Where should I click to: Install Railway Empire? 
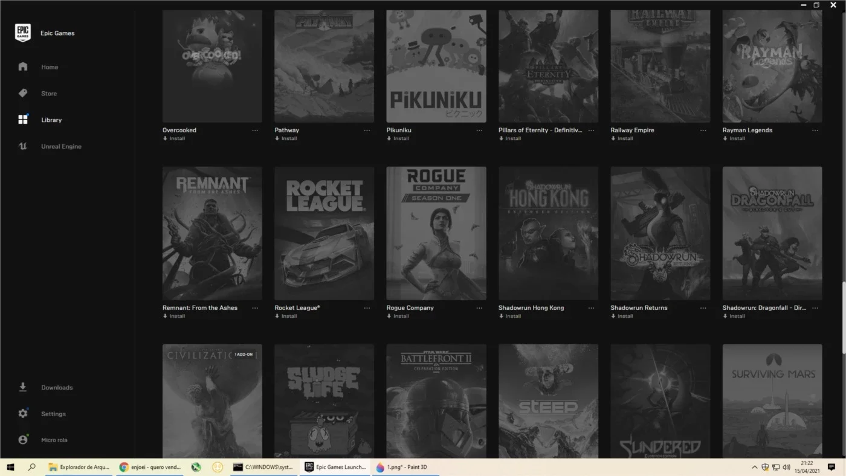[x=622, y=139]
